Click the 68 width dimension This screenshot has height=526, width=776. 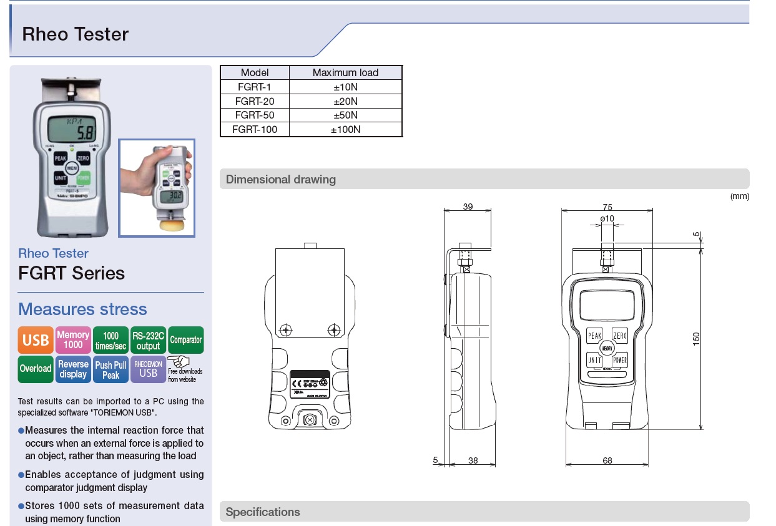[x=607, y=460]
